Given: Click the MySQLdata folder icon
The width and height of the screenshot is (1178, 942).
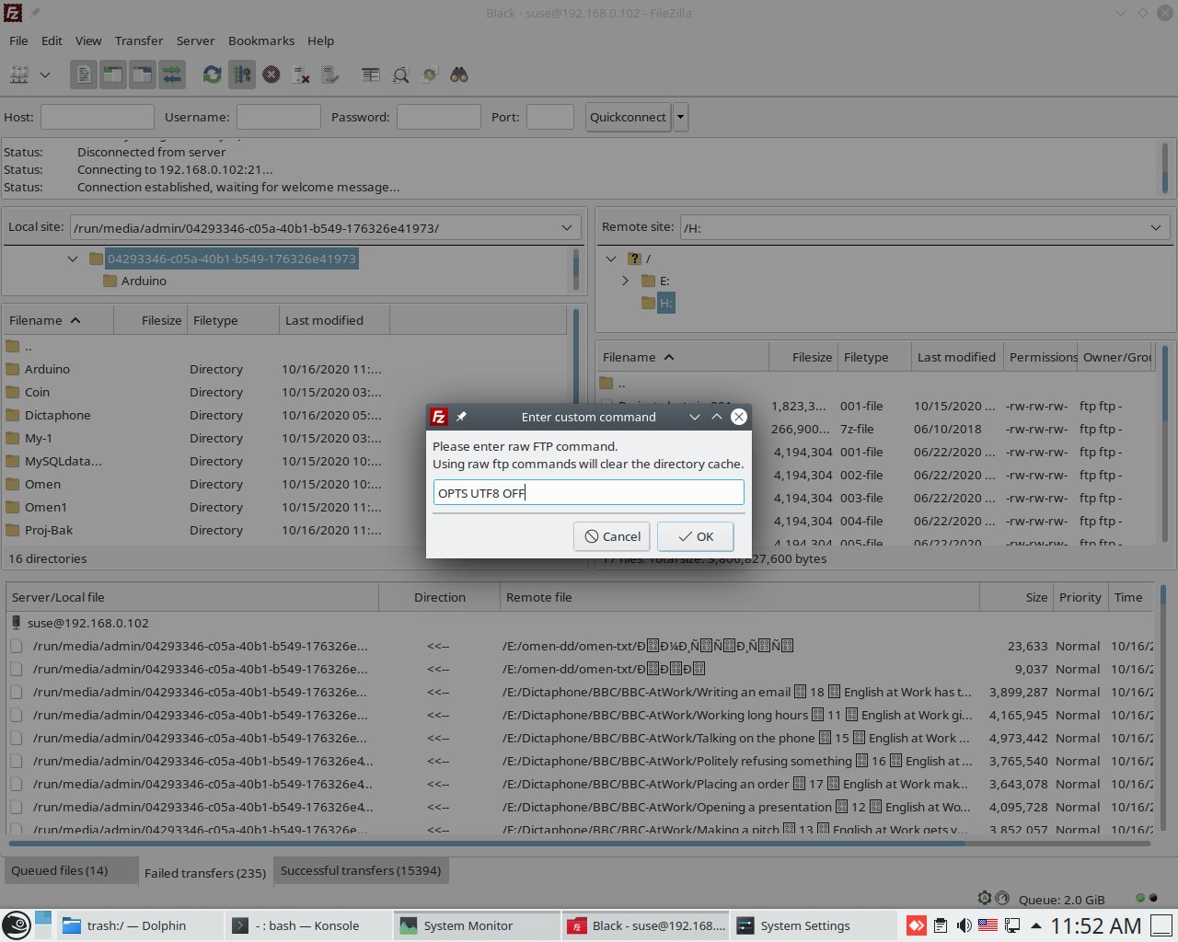Looking at the screenshot, I should tap(13, 461).
